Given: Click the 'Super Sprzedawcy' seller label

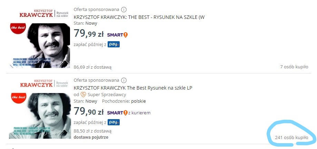Looking at the screenshot, I should pos(107,94).
